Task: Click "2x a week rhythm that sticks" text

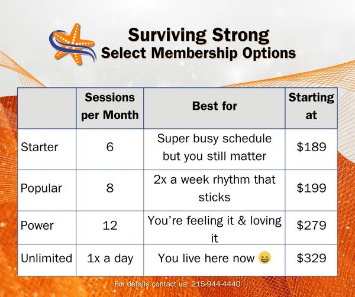Action: coord(214,188)
